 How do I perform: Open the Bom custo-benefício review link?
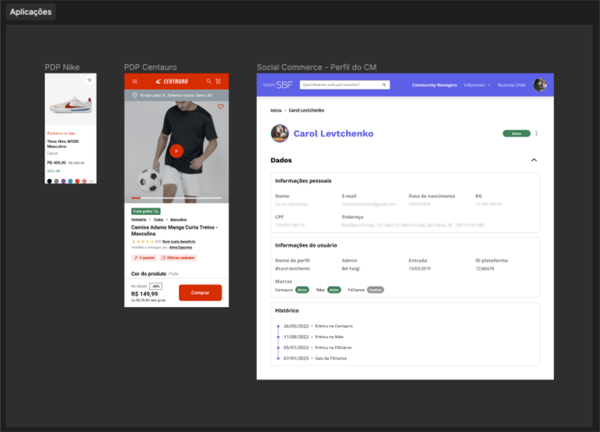(x=179, y=241)
